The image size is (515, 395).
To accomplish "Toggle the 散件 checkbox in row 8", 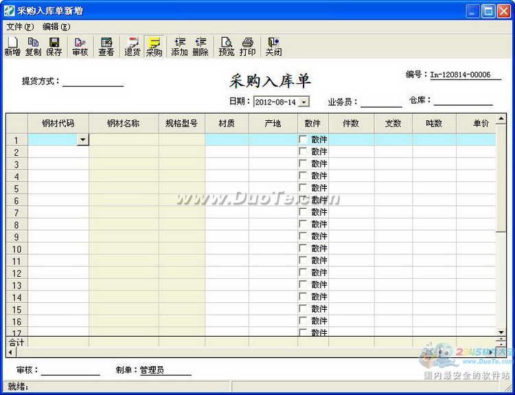I will (x=303, y=224).
